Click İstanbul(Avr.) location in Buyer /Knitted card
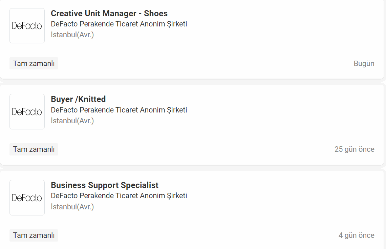Image resolution: width=386 pixels, height=249 pixels. [72, 121]
